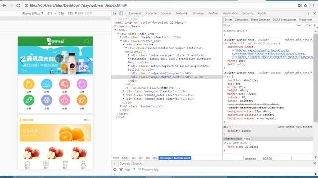
Task: Open the iPhone 6 Plus device dropdown
Action: (x=32, y=13)
